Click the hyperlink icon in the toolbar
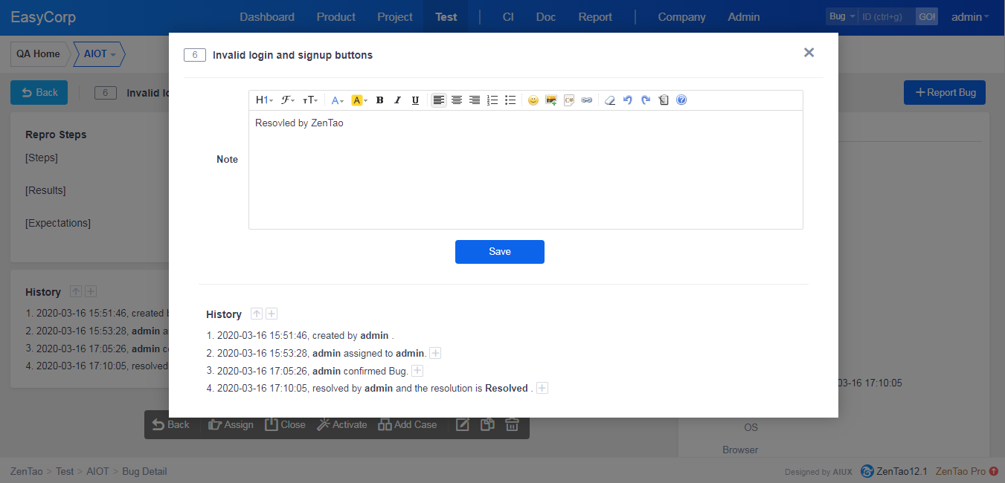 [x=587, y=100]
